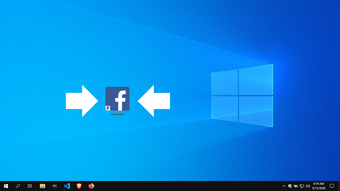The width and height of the screenshot is (340, 191).
Task: Launch Firefox from the taskbar
Action: (x=91, y=186)
